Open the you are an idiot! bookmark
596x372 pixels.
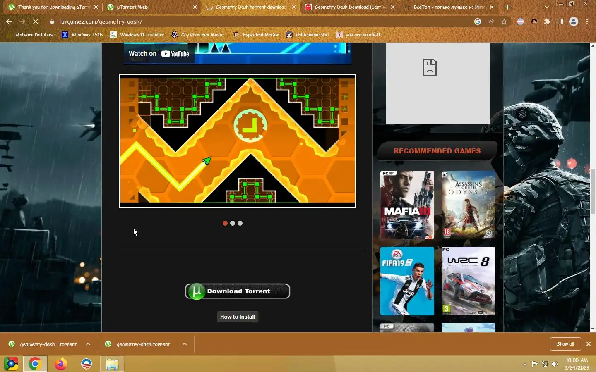pyautogui.click(x=358, y=35)
